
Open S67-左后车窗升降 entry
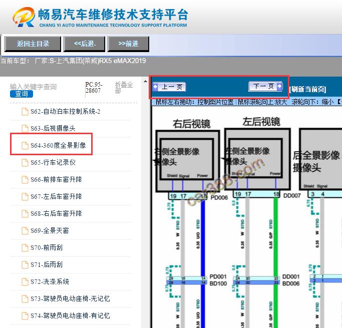[56, 196]
